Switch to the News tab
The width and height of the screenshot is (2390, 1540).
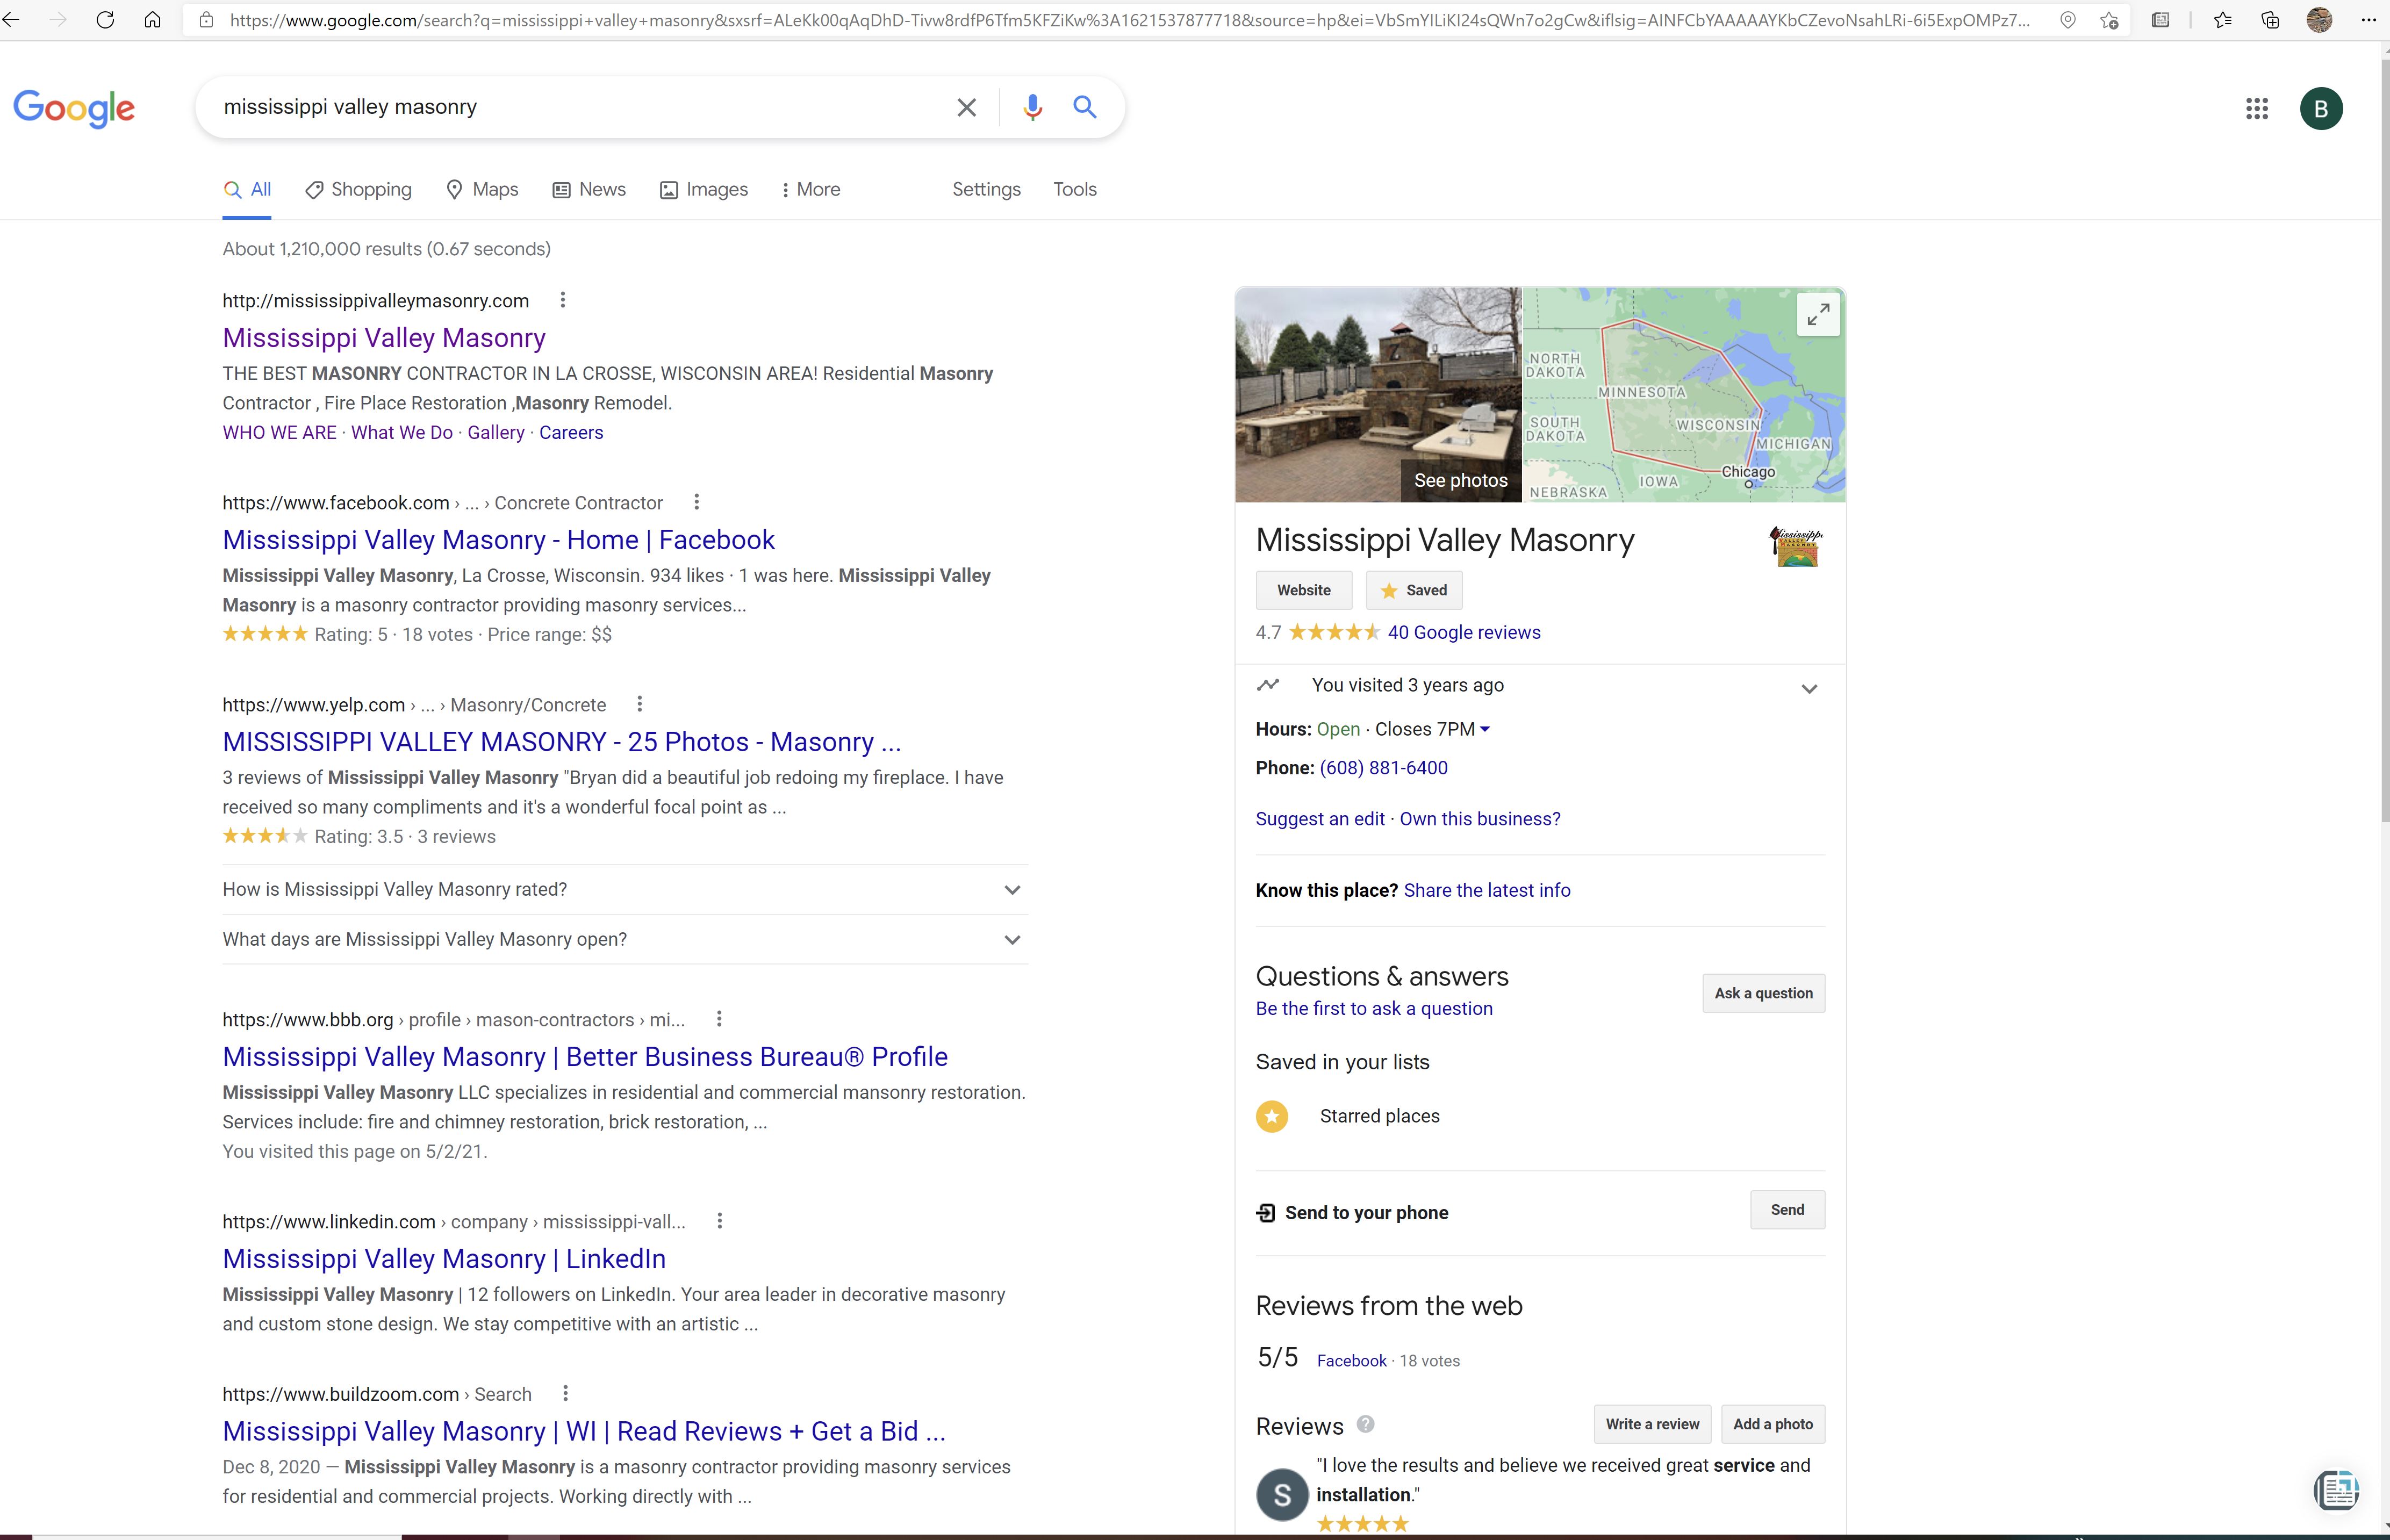tap(589, 189)
